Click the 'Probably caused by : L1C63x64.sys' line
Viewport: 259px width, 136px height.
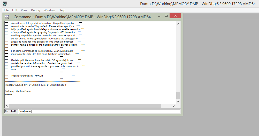(35, 85)
